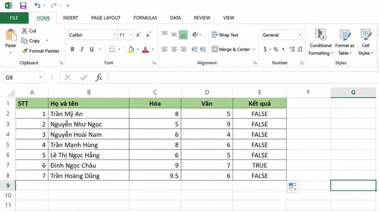379x213 pixels.
Task: Open the Merge & Center dropdown arrow
Action: coord(254,50)
